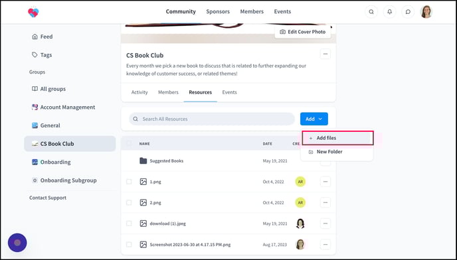Image resolution: width=457 pixels, height=260 pixels.
Task: Switch to the group's Events tab
Action: coord(229,92)
